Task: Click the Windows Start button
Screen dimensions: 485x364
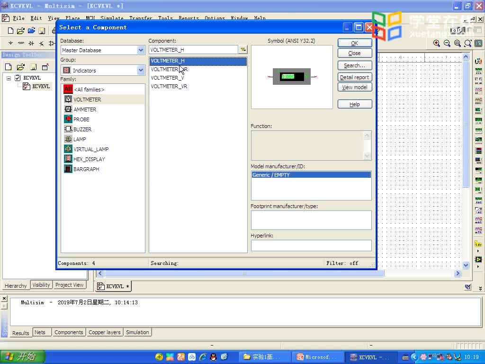Action: point(23,356)
